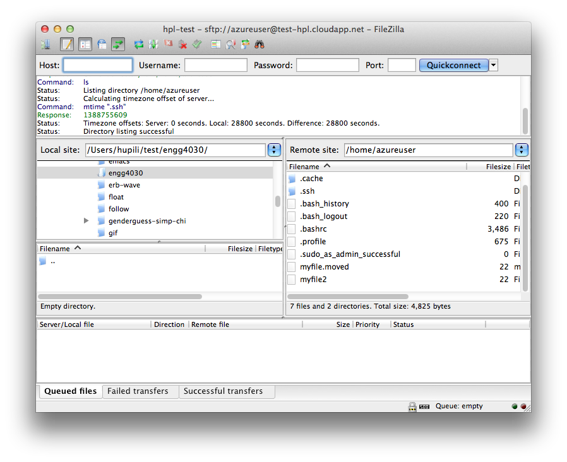567x462 pixels.
Task: Select erb-wave folder in local tree
Action: (x=155, y=185)
